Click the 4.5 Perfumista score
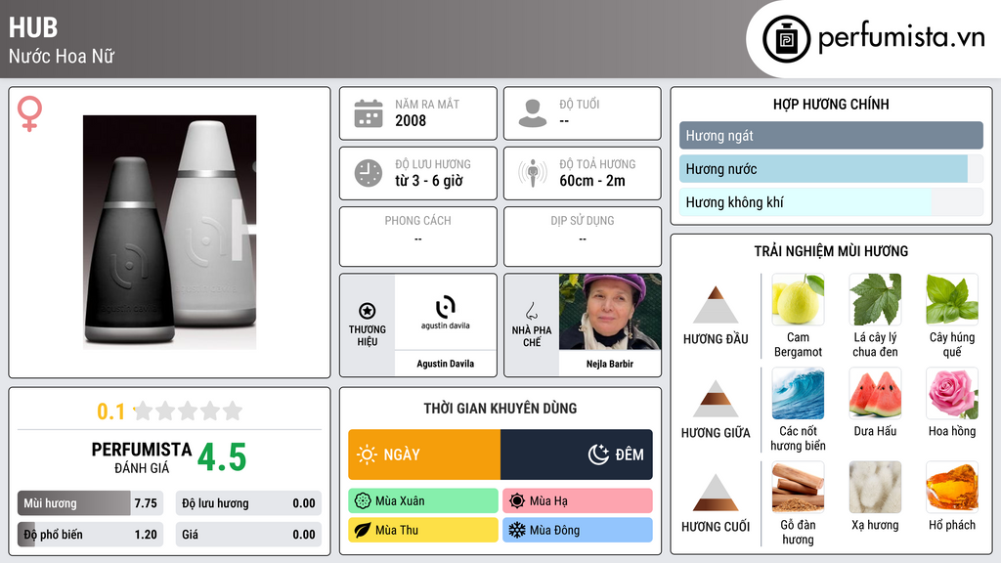This screenshot has width=1001, height=563. (222, 457)
